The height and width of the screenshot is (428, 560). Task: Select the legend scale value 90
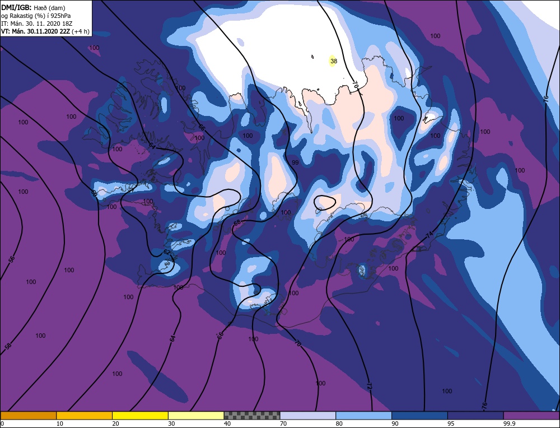pyautogui.click(x=395, y=424)
